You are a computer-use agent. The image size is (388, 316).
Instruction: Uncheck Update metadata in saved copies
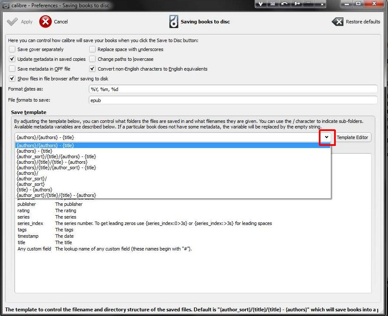click(x=12, y=59)
